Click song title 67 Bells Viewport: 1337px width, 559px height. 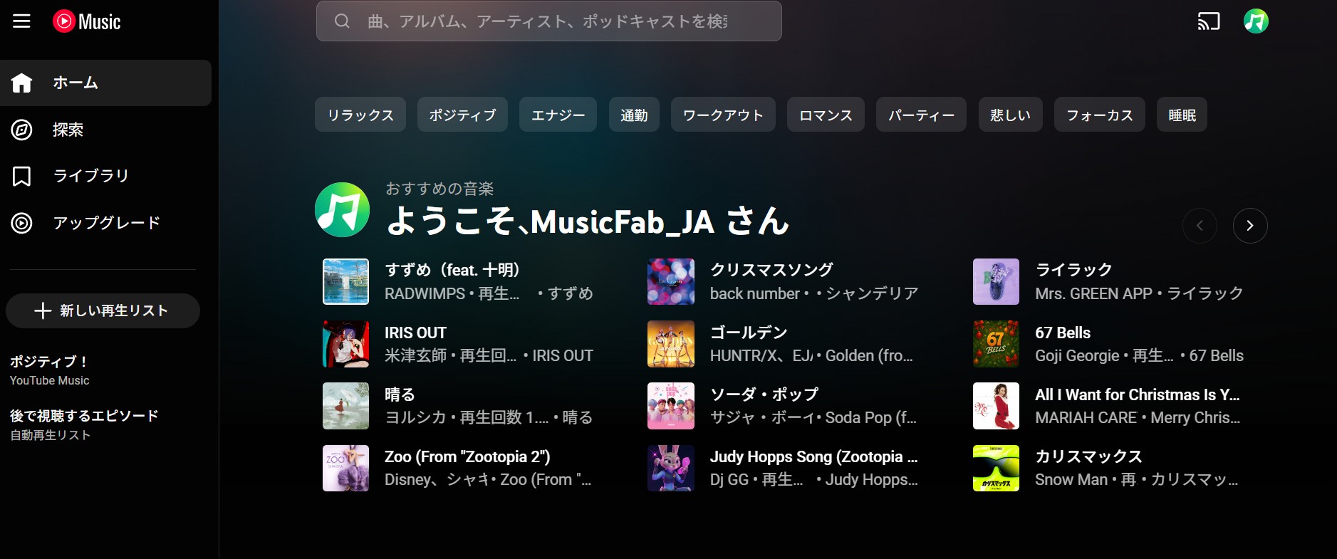(x=1063, y=333)
